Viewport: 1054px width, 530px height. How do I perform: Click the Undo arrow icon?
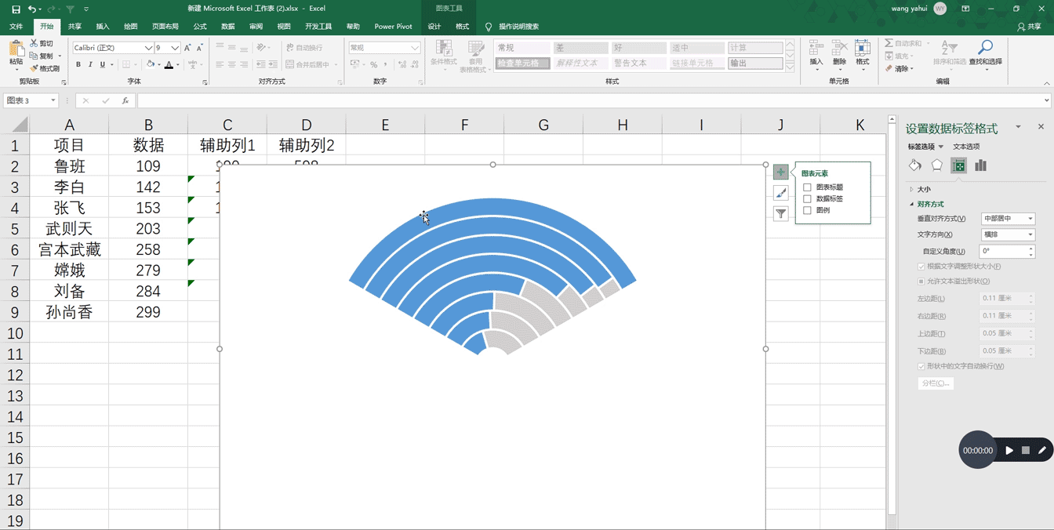pos(31,9)
